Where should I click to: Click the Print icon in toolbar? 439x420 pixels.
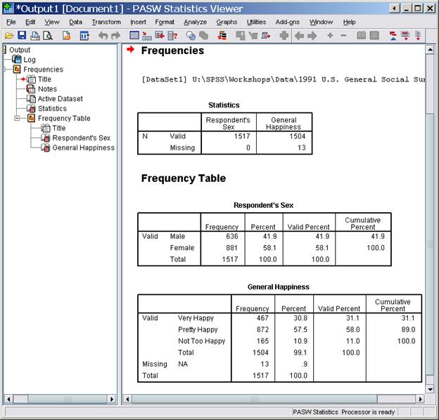coord(34,35)
